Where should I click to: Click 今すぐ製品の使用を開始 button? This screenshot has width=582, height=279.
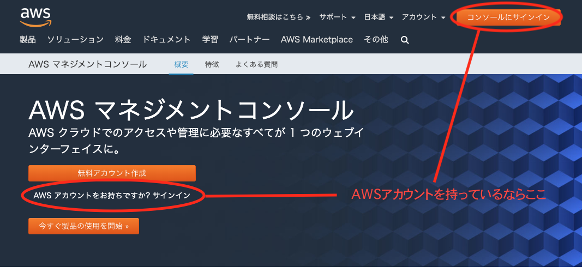pyautogui.click(x=83, y=226)
